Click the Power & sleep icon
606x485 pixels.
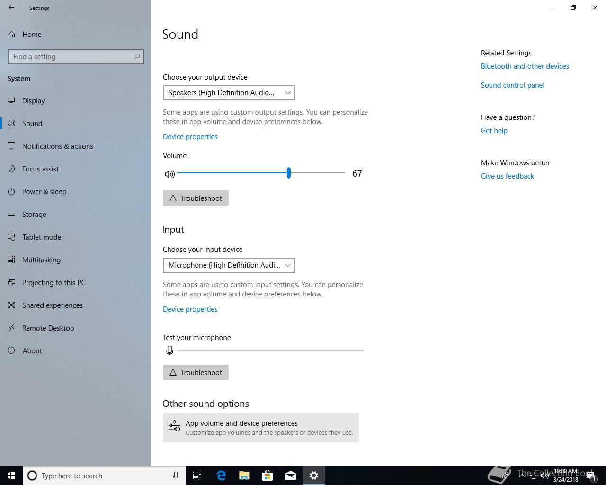[12, 192]
